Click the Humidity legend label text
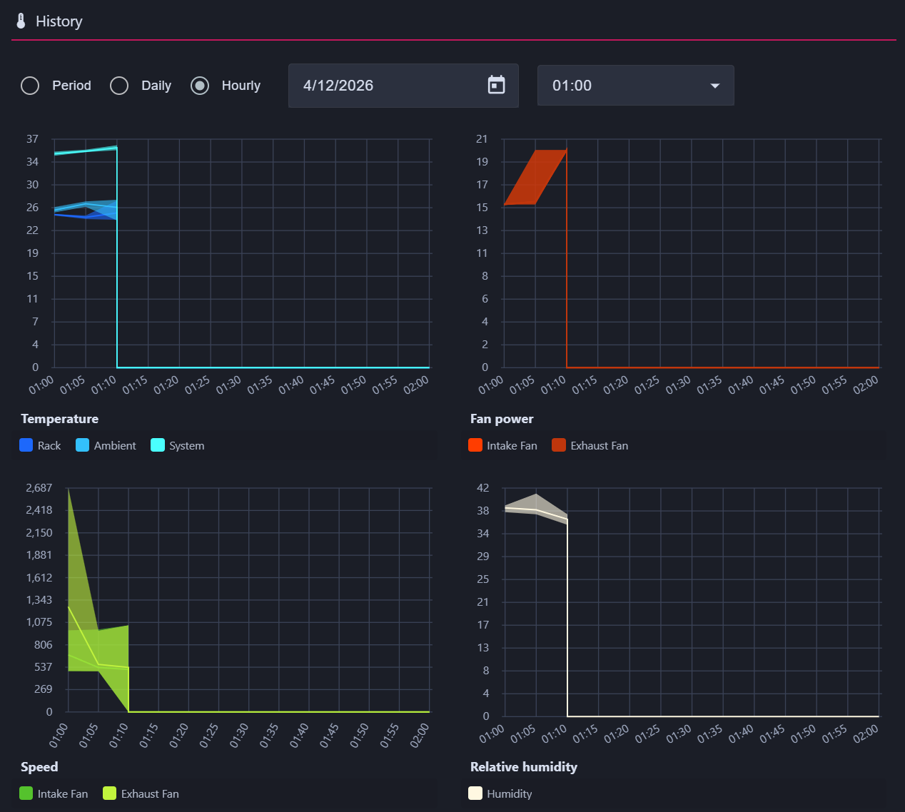Viewport: 905px width, 812px height. click(510, 793)
